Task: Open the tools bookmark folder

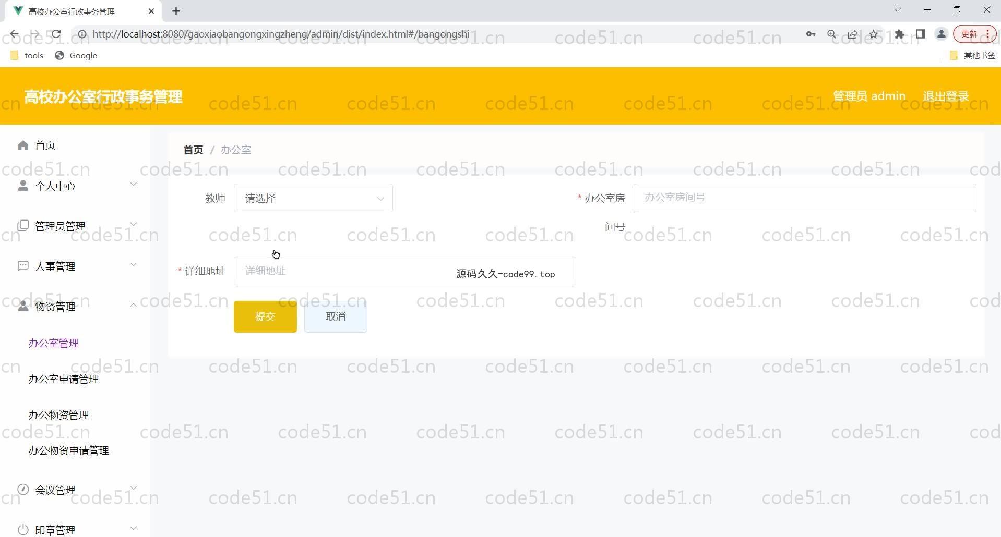Action: (x=27, y=55)
